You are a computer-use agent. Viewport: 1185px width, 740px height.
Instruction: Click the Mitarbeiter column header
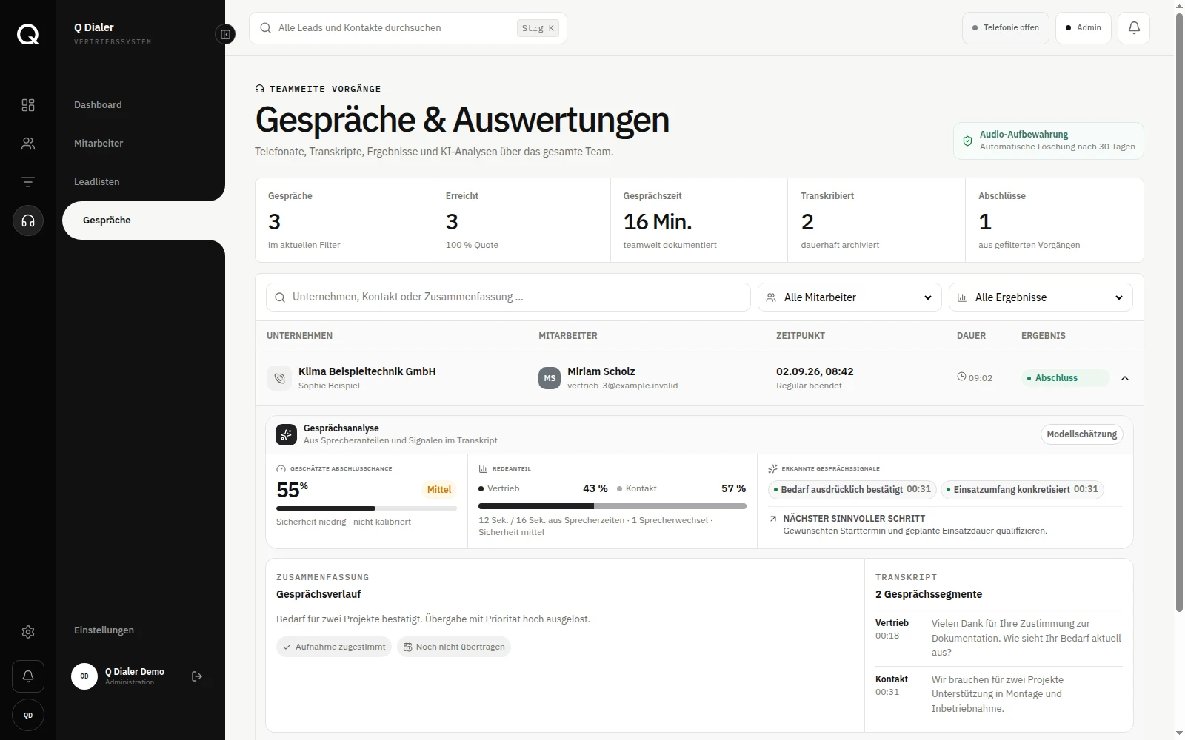click(x=567, y=336)
